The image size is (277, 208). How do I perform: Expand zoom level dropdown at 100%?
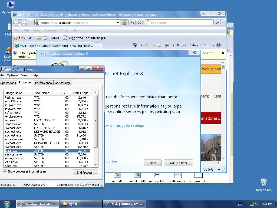tap(219, 170)
